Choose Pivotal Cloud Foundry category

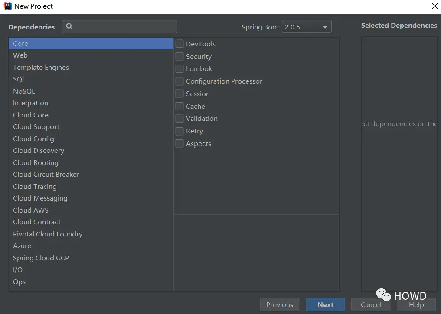pos(91,234)
